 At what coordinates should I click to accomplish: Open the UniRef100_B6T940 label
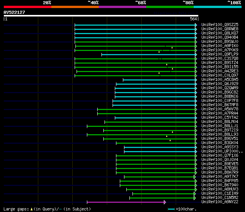click(x=220, y=185)
